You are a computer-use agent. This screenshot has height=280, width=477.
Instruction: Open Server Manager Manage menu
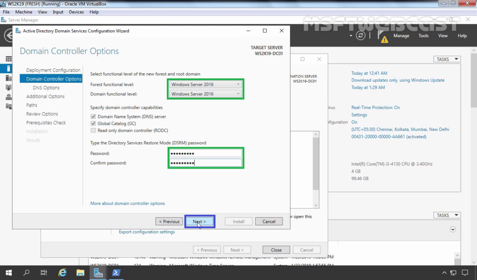coord(401,35)
